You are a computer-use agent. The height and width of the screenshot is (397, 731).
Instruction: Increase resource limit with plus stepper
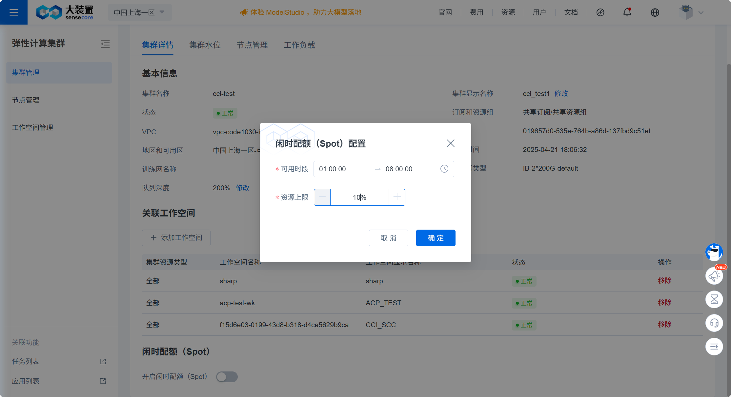point(397,197)
